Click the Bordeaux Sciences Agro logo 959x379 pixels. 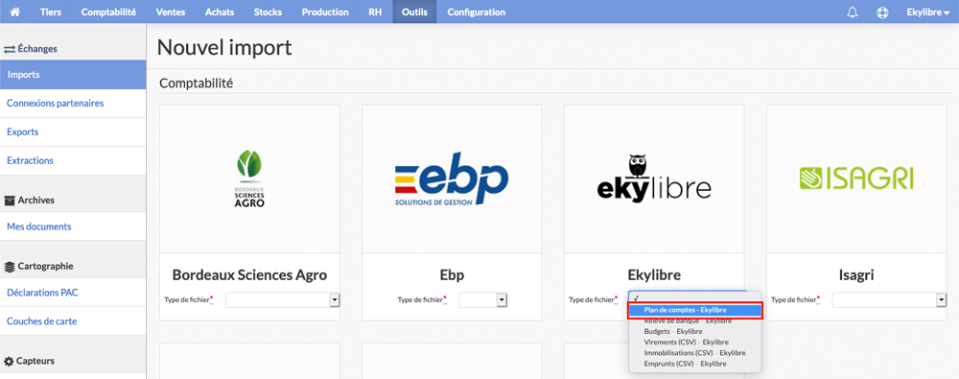pyautogui.click(x=249, y=178)
